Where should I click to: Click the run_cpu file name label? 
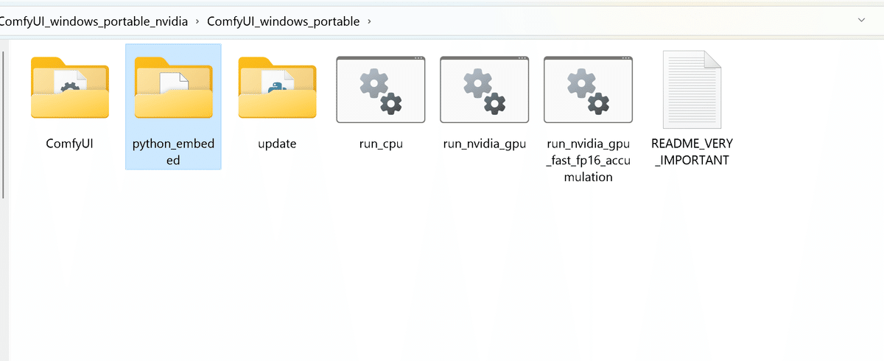381,144
